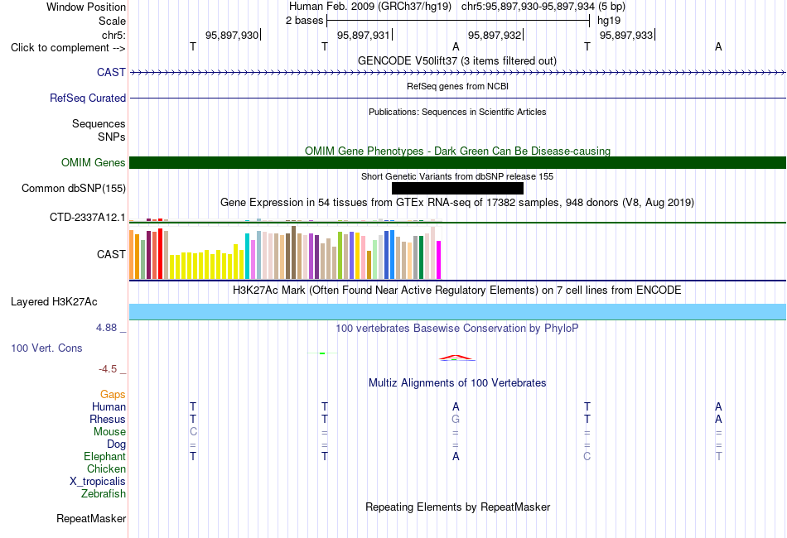
Task: Click the Layered H3K27Ac track label
Action: coord(54,301)
